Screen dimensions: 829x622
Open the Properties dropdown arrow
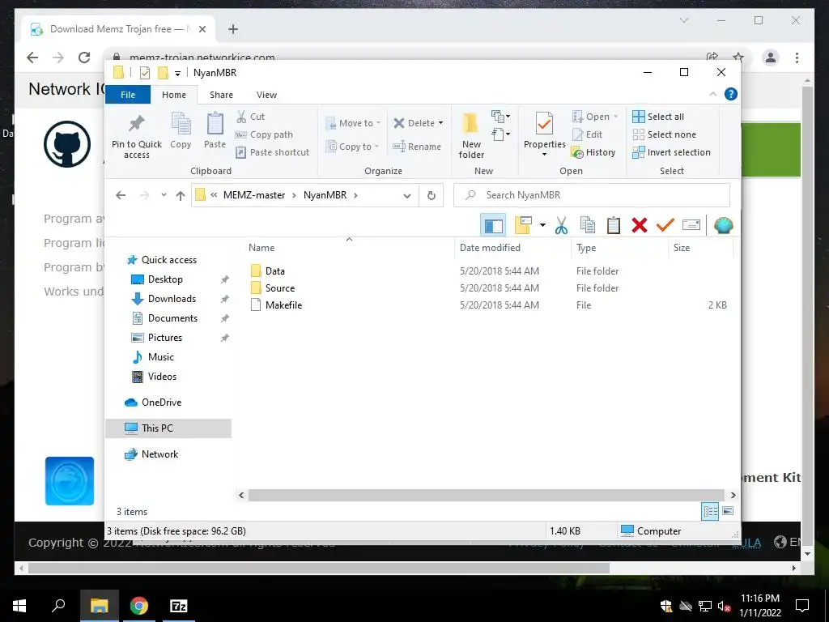[544, 155]
